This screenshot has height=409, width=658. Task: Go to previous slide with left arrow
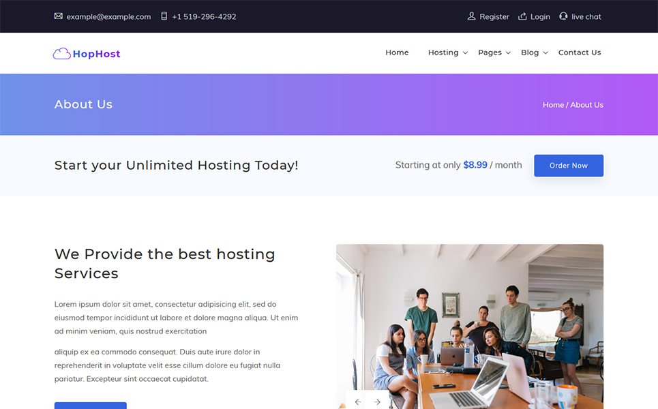coord(358,402)
